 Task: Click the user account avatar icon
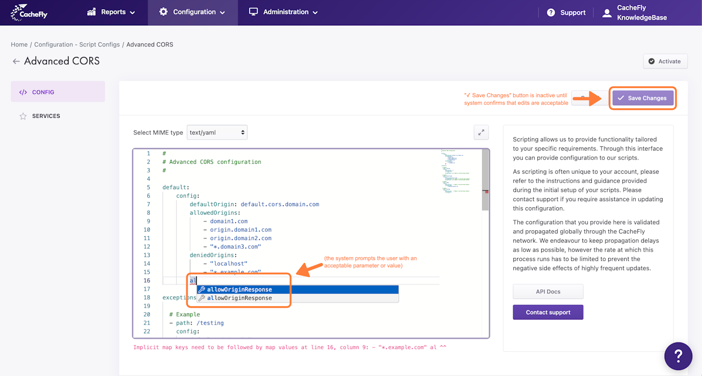(x=607, y=13)
